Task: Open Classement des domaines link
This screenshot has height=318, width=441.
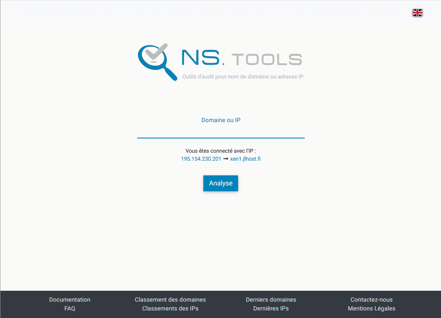Action: point(170,300)
